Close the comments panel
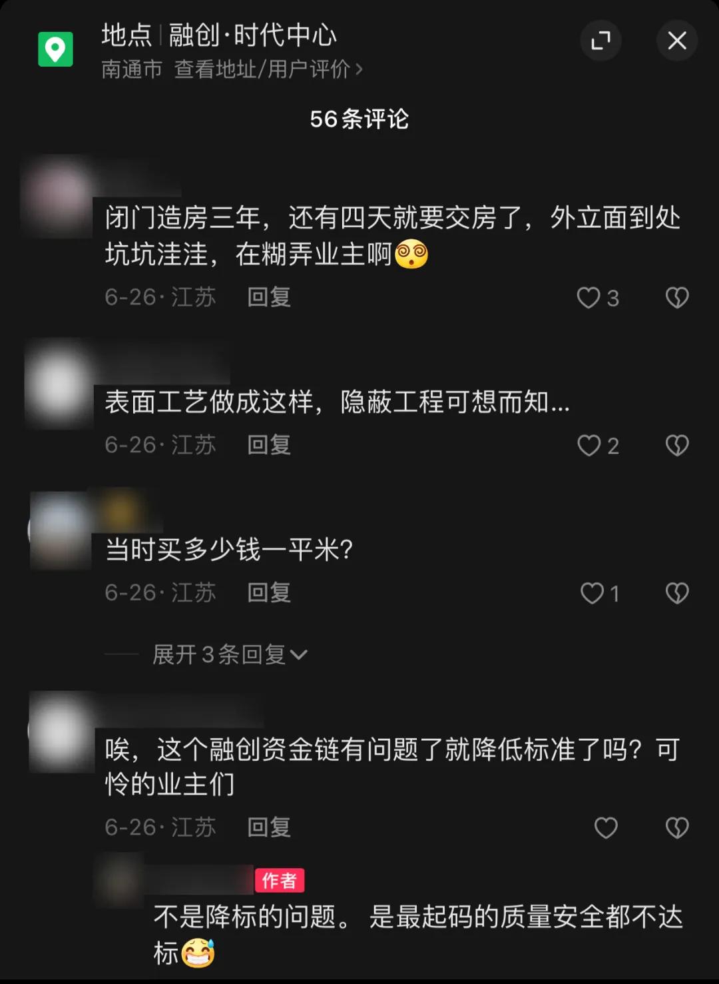The height and width of the screenshot is (984, 719). pos(677,41)
